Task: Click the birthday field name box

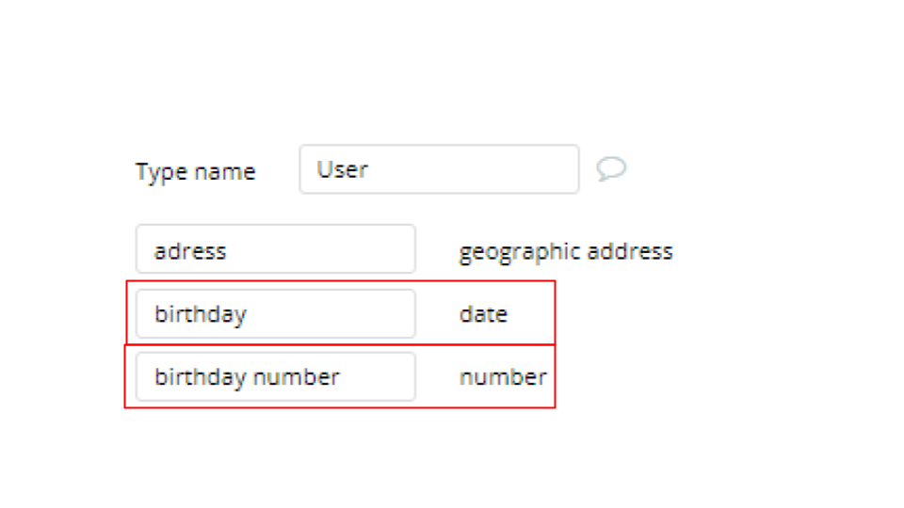Action: [276, 314]
